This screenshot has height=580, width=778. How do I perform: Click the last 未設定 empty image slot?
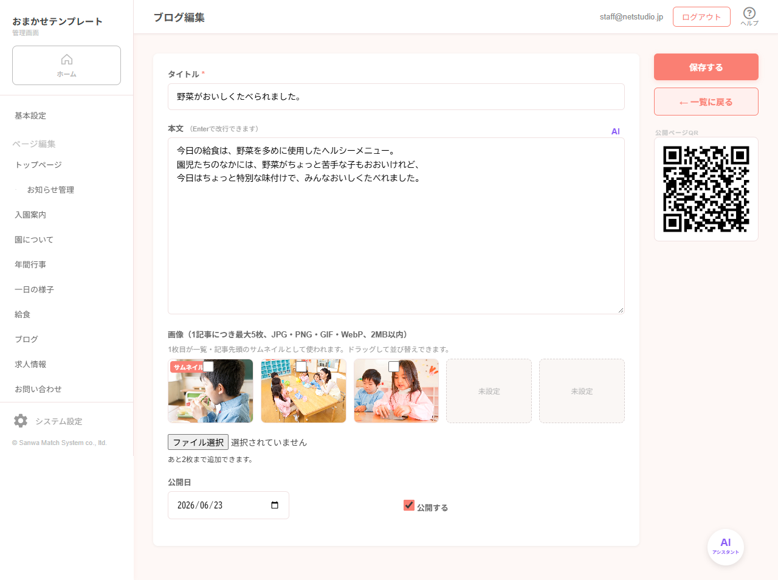point(582,391)
